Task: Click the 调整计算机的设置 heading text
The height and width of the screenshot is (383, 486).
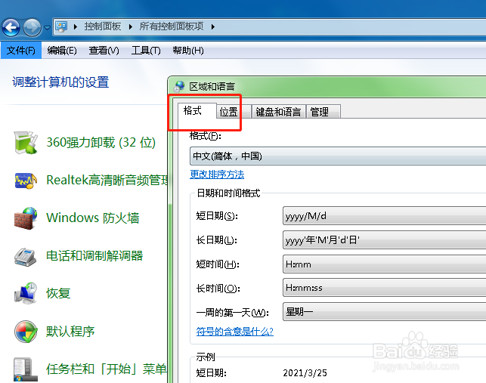Action: [60, 82]
